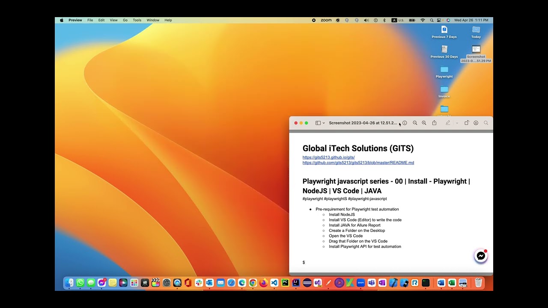548x308 pixels.
Task: Open Slack from the Dock
Action: pos(199,283)
